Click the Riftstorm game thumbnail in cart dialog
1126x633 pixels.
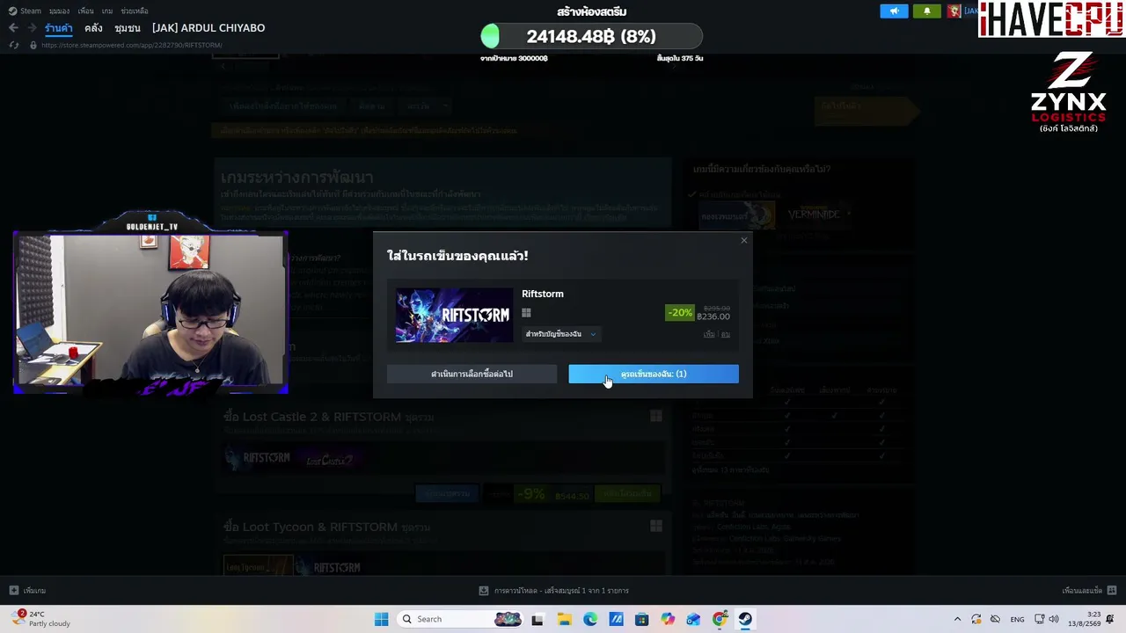454,315
